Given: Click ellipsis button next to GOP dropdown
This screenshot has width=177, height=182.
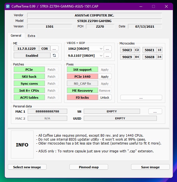Looking at the screenshot, I should click(108, 55).
